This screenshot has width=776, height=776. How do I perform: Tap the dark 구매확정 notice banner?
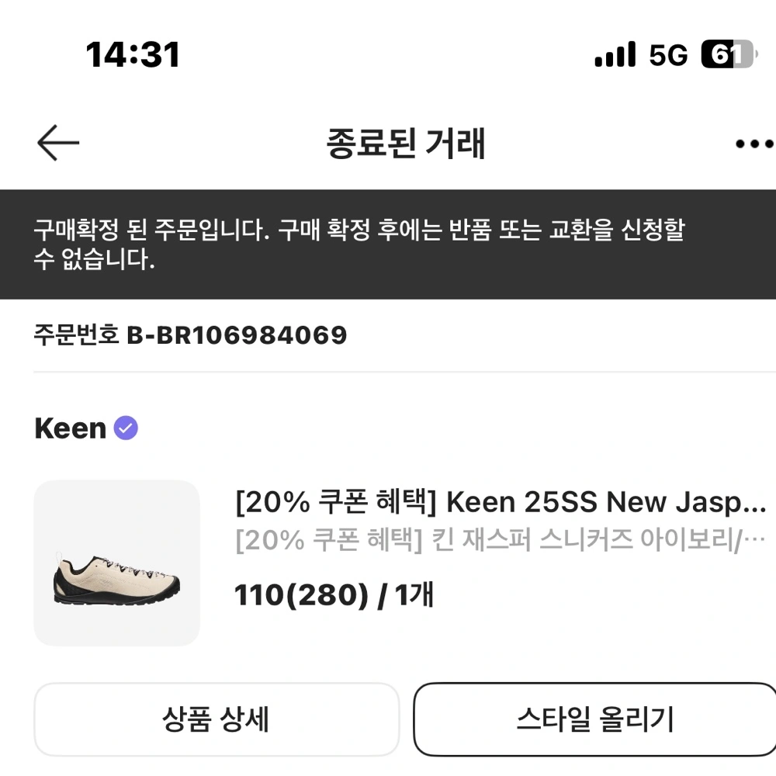tap(388, 244)
